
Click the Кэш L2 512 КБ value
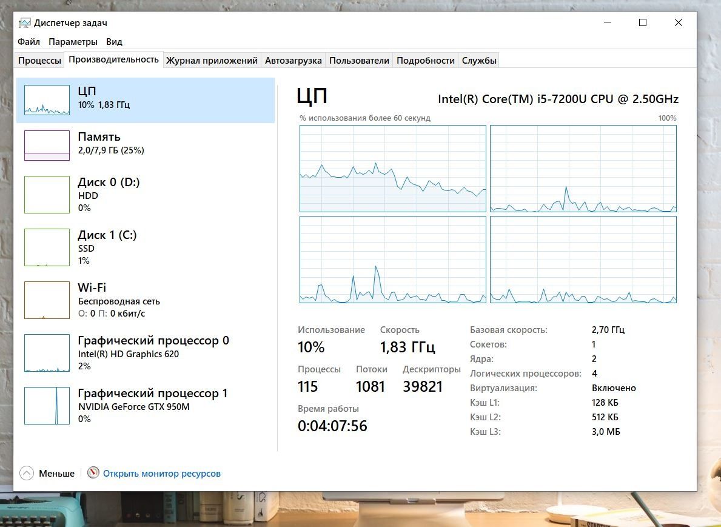(605, 417)
